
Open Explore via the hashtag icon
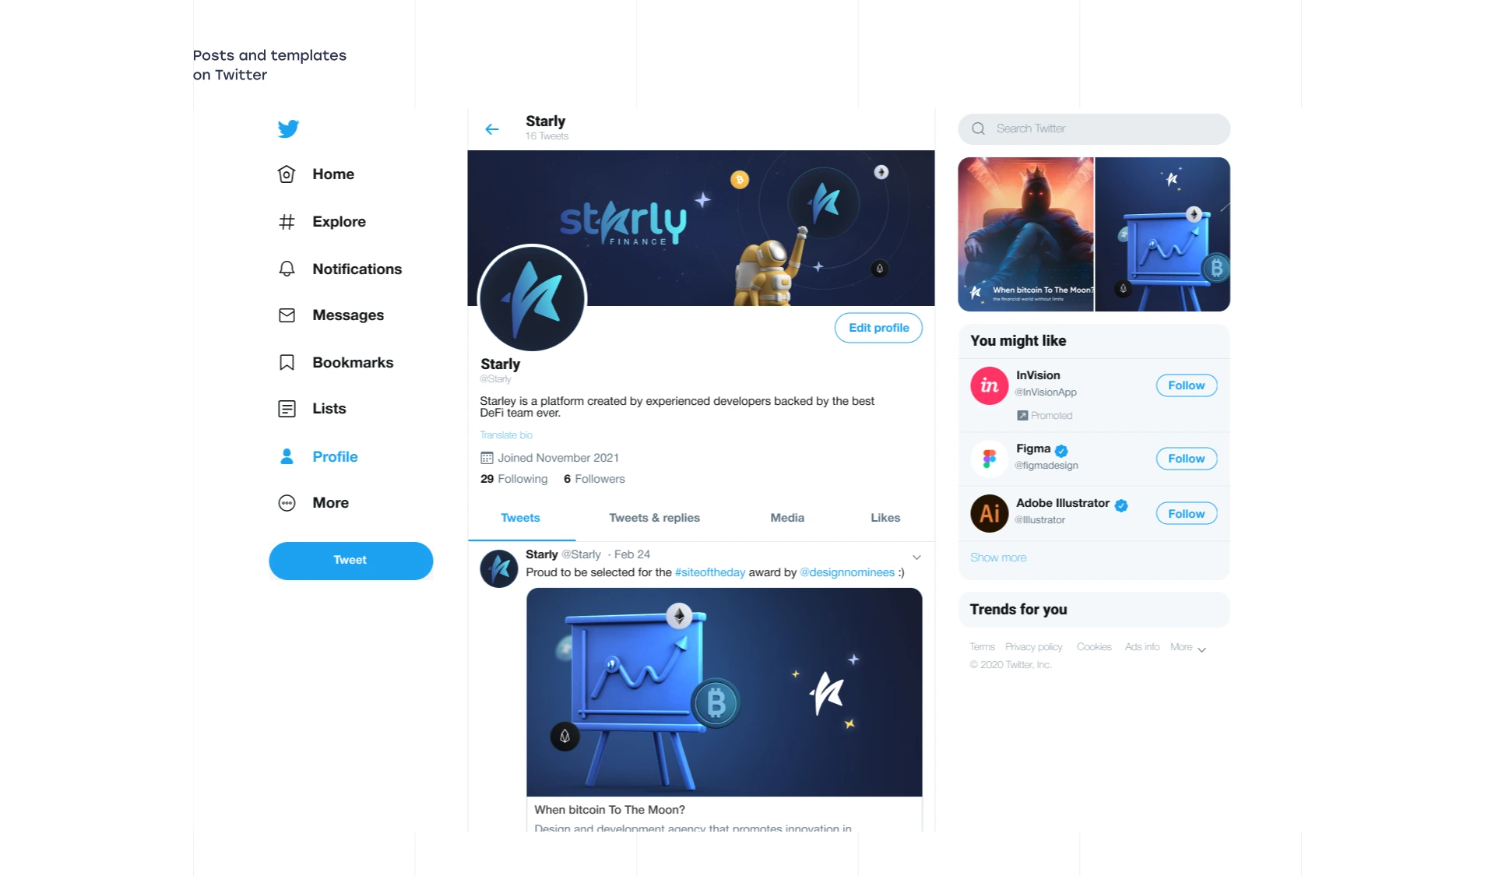coord(287,222)
